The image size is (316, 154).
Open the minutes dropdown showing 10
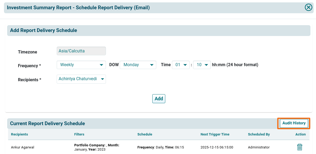pos(202,65)
